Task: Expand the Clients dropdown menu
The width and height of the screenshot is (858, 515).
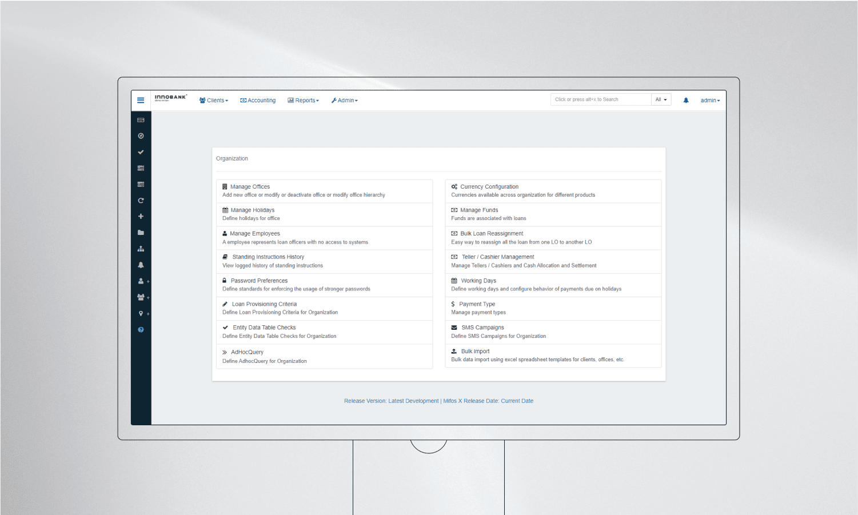Action: 214,100
